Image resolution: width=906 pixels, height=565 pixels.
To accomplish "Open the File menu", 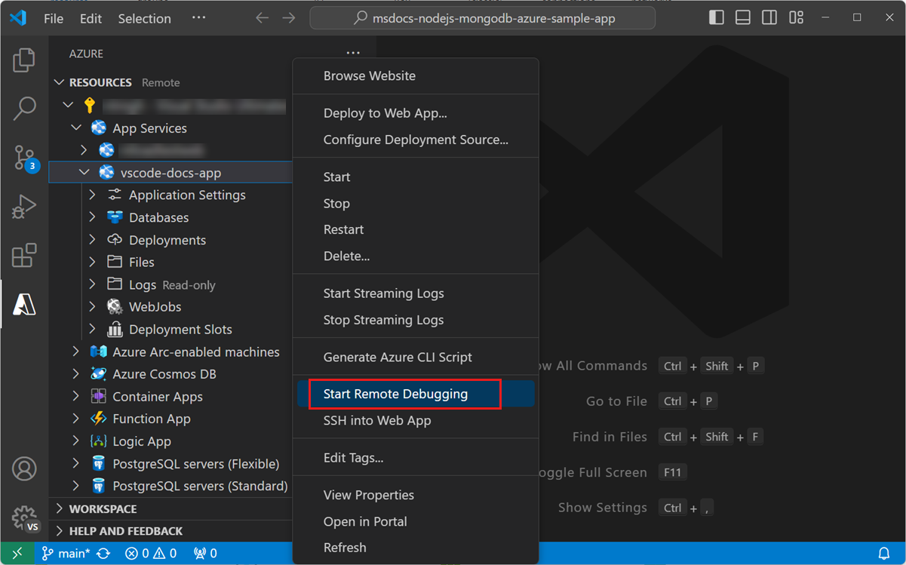I will [53, 18].
